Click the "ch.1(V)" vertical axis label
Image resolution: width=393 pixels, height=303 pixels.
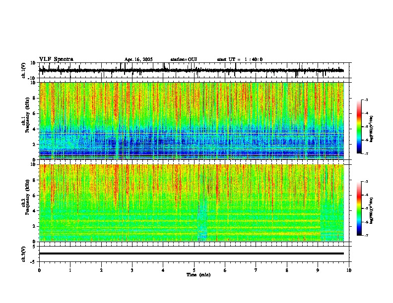(x=24, y=70)
